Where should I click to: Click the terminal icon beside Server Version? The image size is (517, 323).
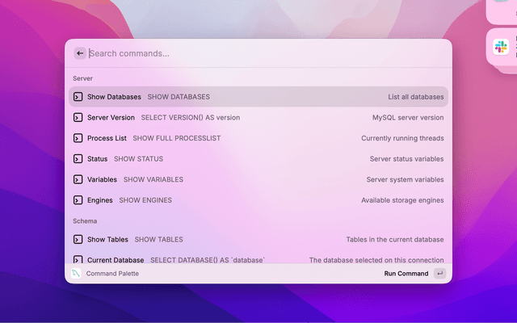(78, 118)
